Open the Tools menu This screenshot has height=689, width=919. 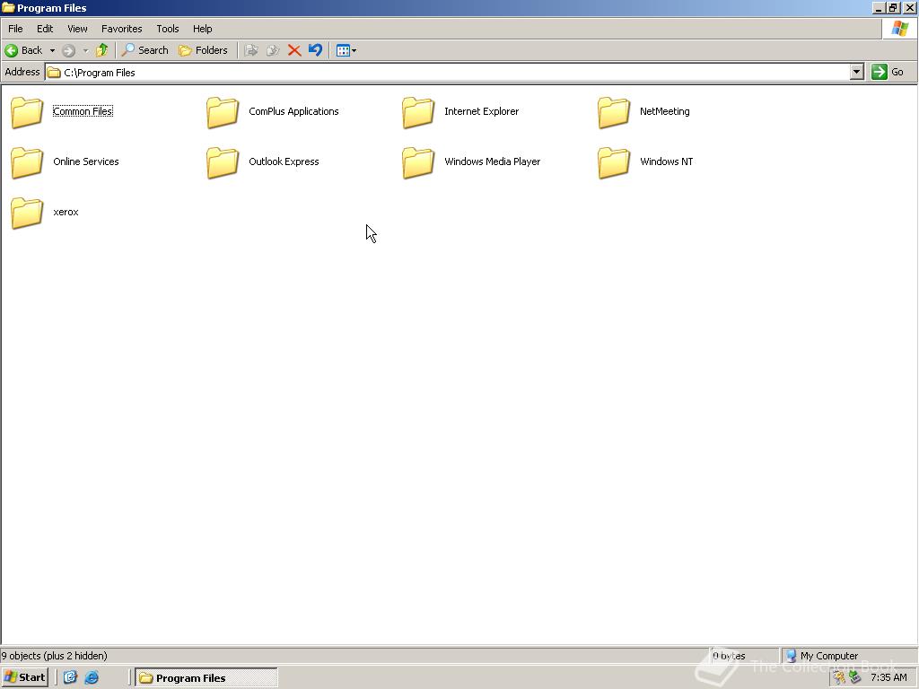tap(167, 29)
